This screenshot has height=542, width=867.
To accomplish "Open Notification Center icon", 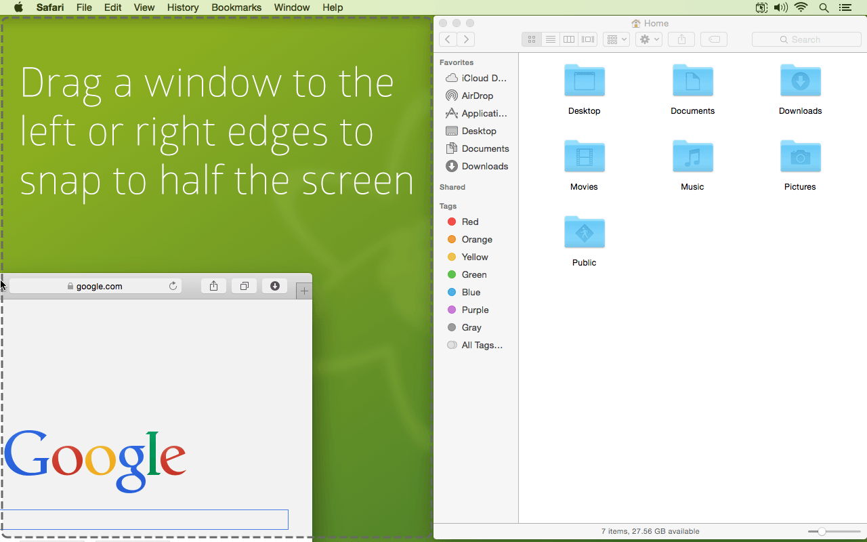I will [x=845, y=7].
